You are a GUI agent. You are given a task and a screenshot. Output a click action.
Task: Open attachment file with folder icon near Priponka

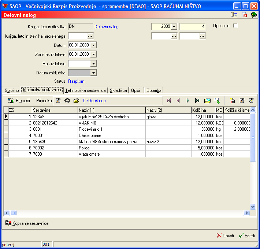[76, 100]
